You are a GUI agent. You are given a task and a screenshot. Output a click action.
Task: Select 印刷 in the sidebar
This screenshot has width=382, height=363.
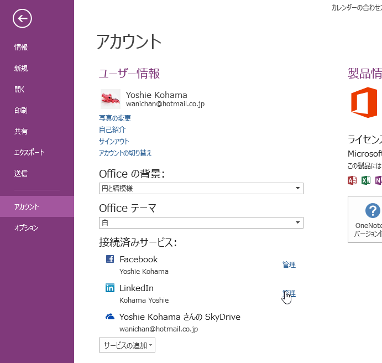click(x=21, y=111)
